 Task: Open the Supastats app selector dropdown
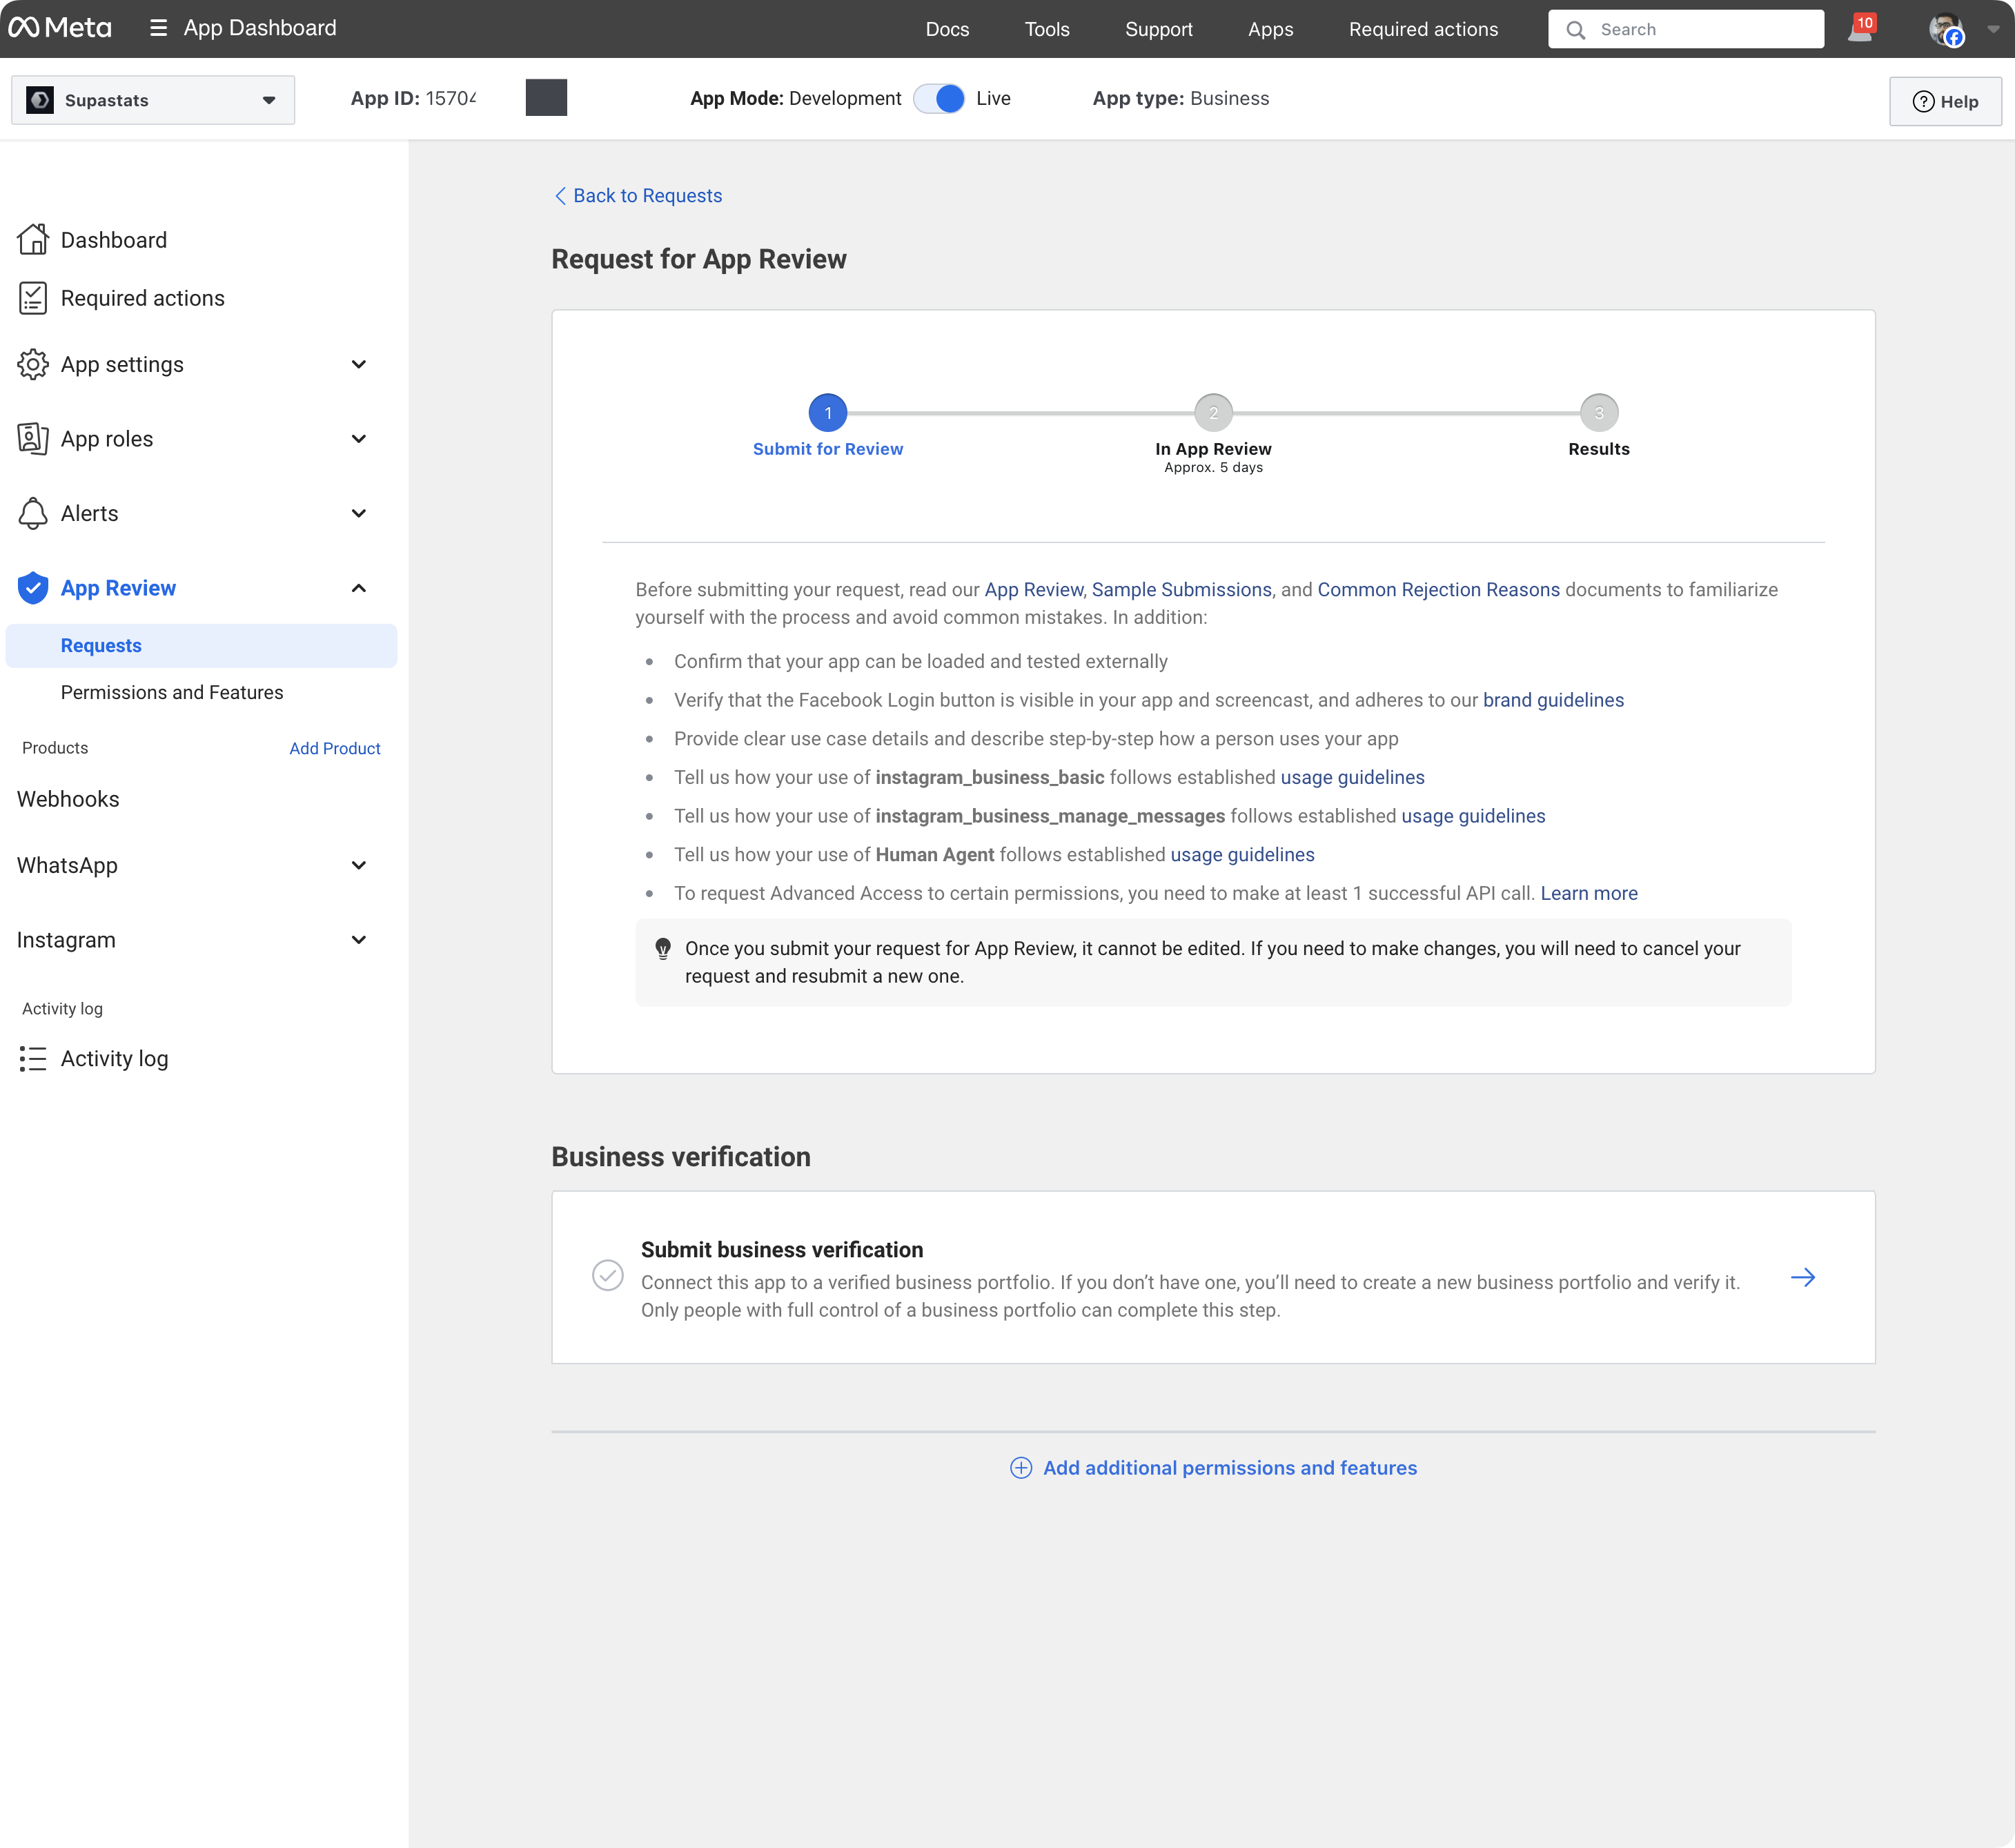[x=153, y=100]
